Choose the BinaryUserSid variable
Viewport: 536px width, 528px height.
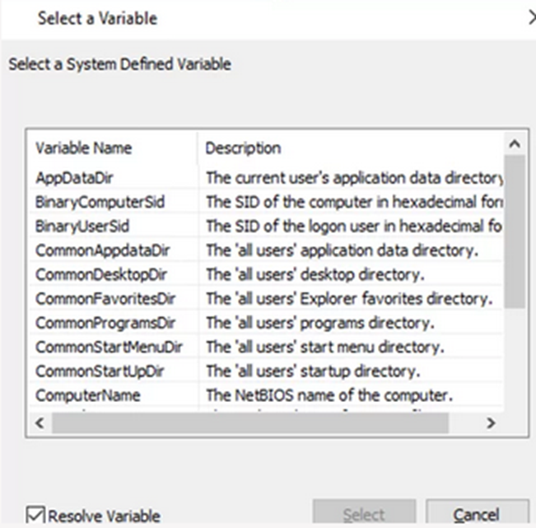[82, 225]
